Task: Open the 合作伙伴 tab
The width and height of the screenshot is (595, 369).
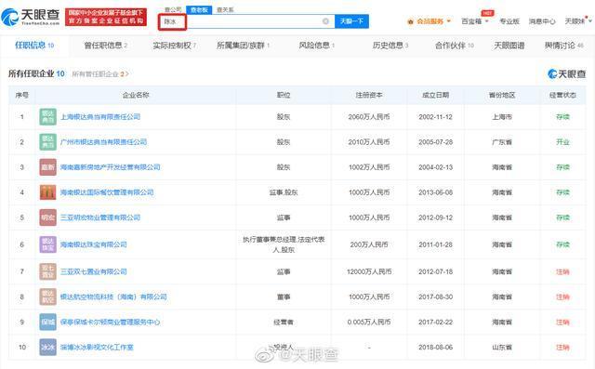Action: coord(455,46)
